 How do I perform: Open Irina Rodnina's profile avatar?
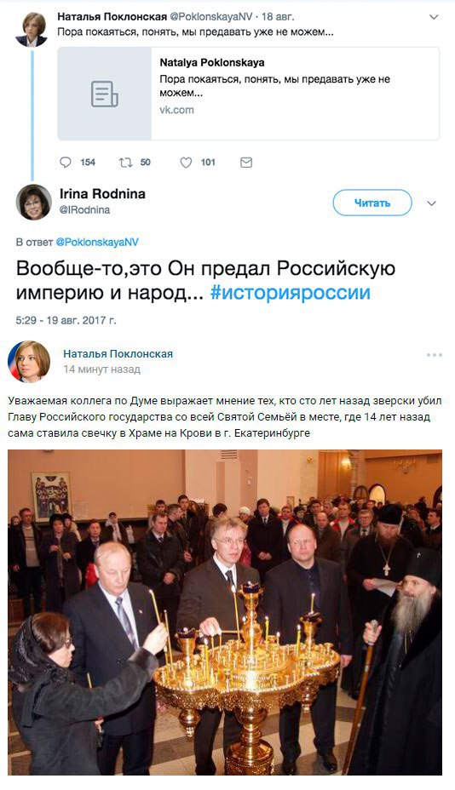[x=34, y=202]
